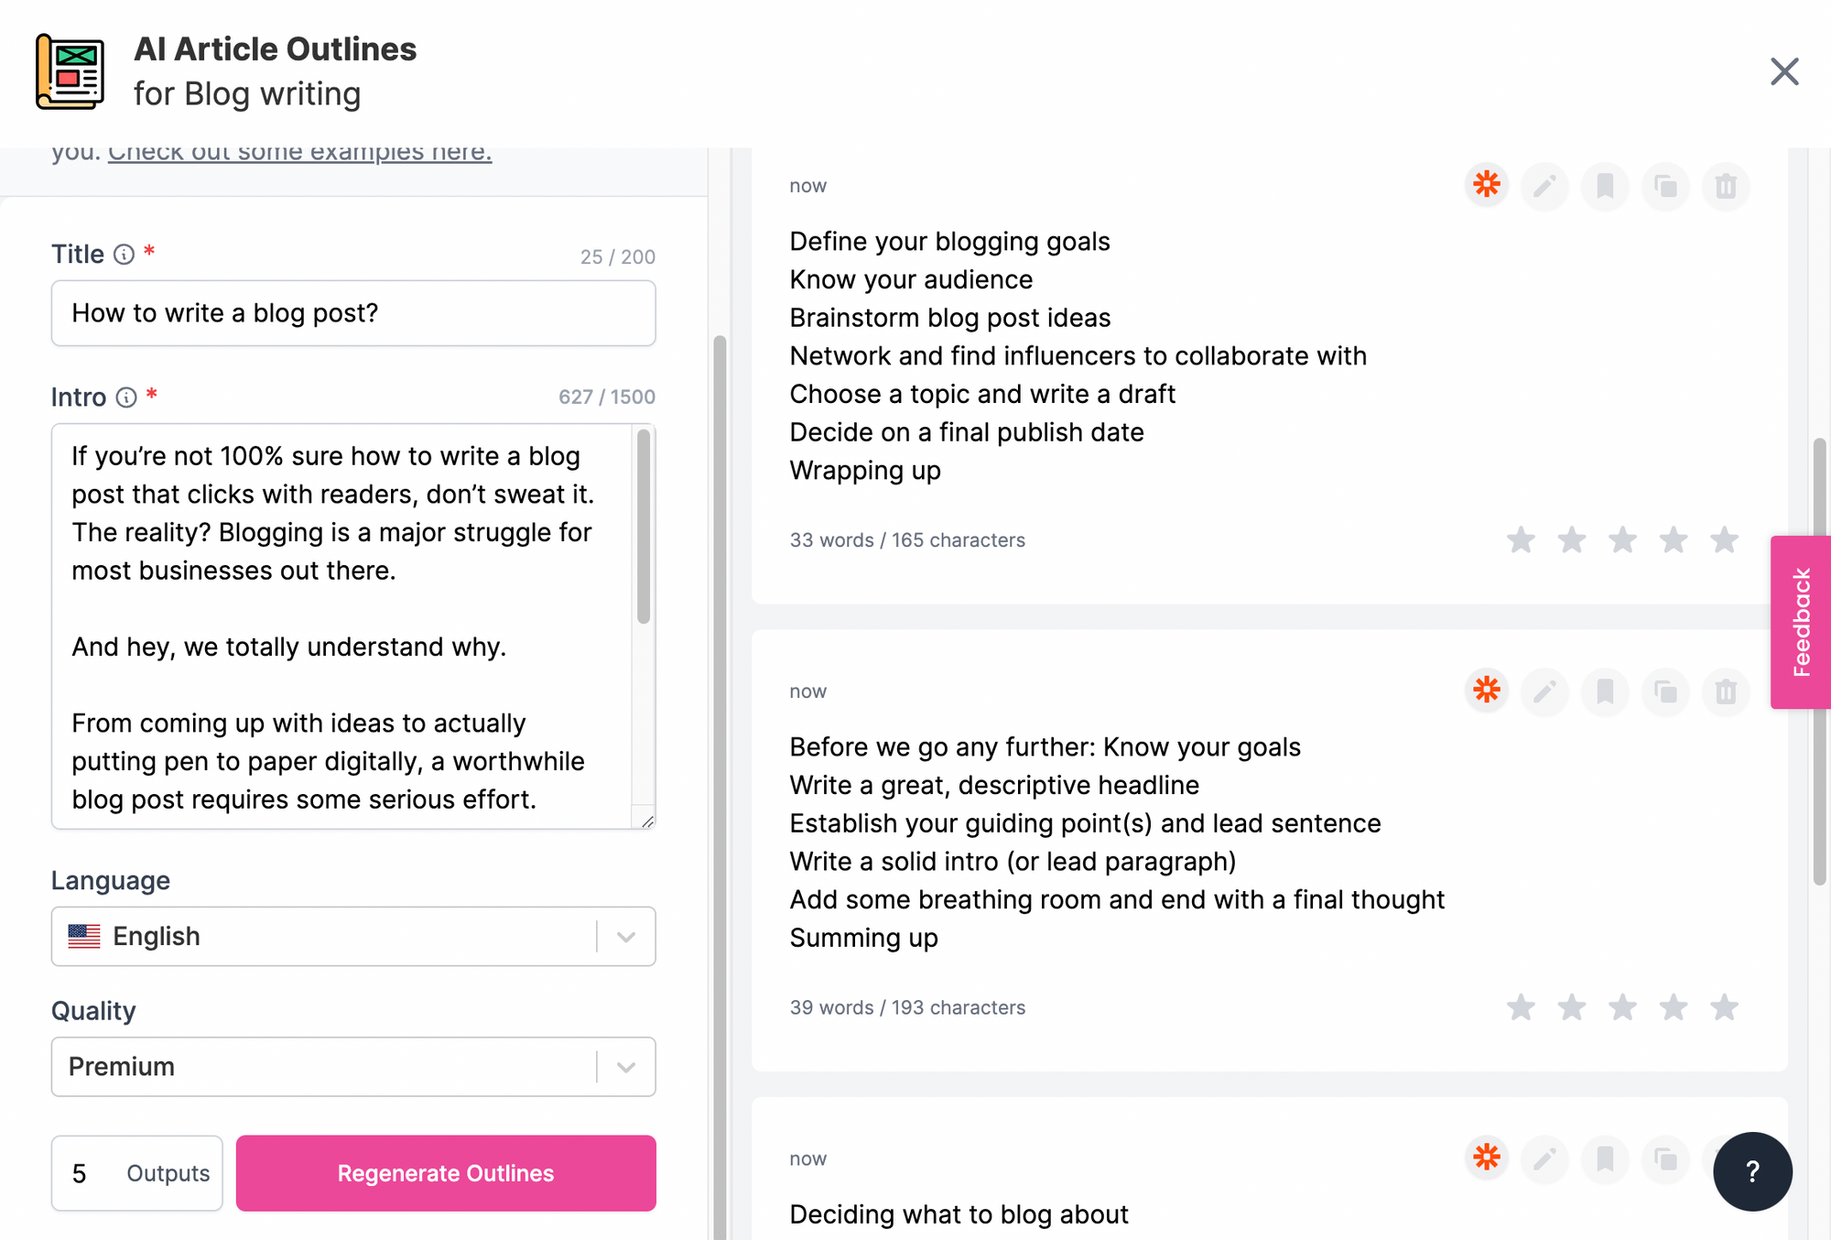Viewport: 1831px width, 1240px height.
Task: Bookmark the first generated outline
Action: point(1605,187)
